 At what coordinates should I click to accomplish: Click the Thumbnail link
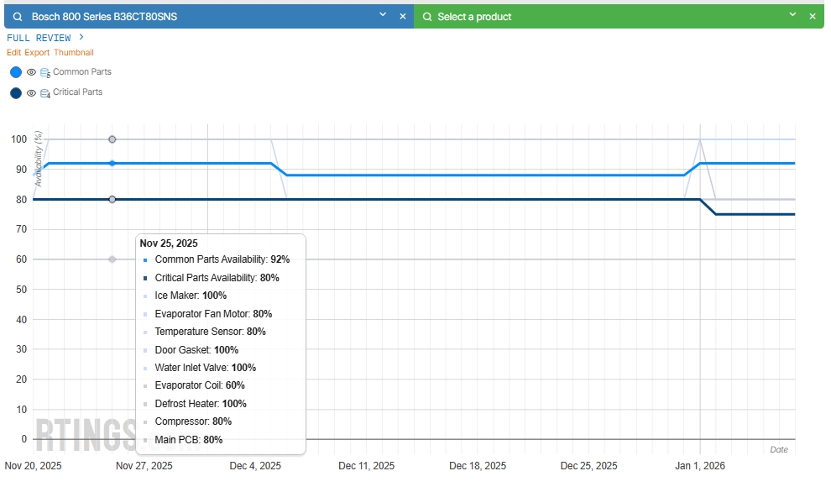tap(74, 52)
